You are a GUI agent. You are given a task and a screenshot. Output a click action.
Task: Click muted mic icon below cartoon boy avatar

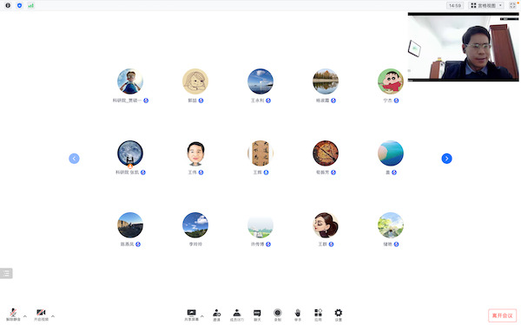tap(146, 101)
